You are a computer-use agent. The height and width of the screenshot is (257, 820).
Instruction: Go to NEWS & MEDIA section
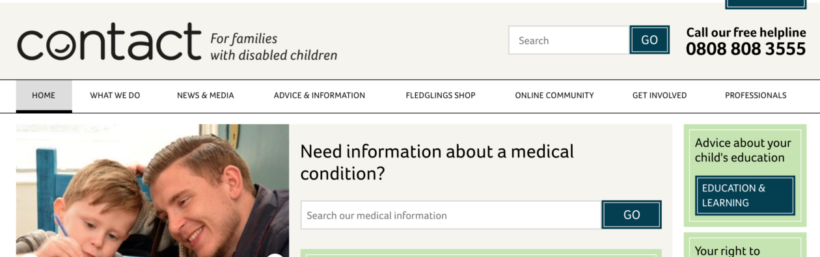(x=205, y=96)
